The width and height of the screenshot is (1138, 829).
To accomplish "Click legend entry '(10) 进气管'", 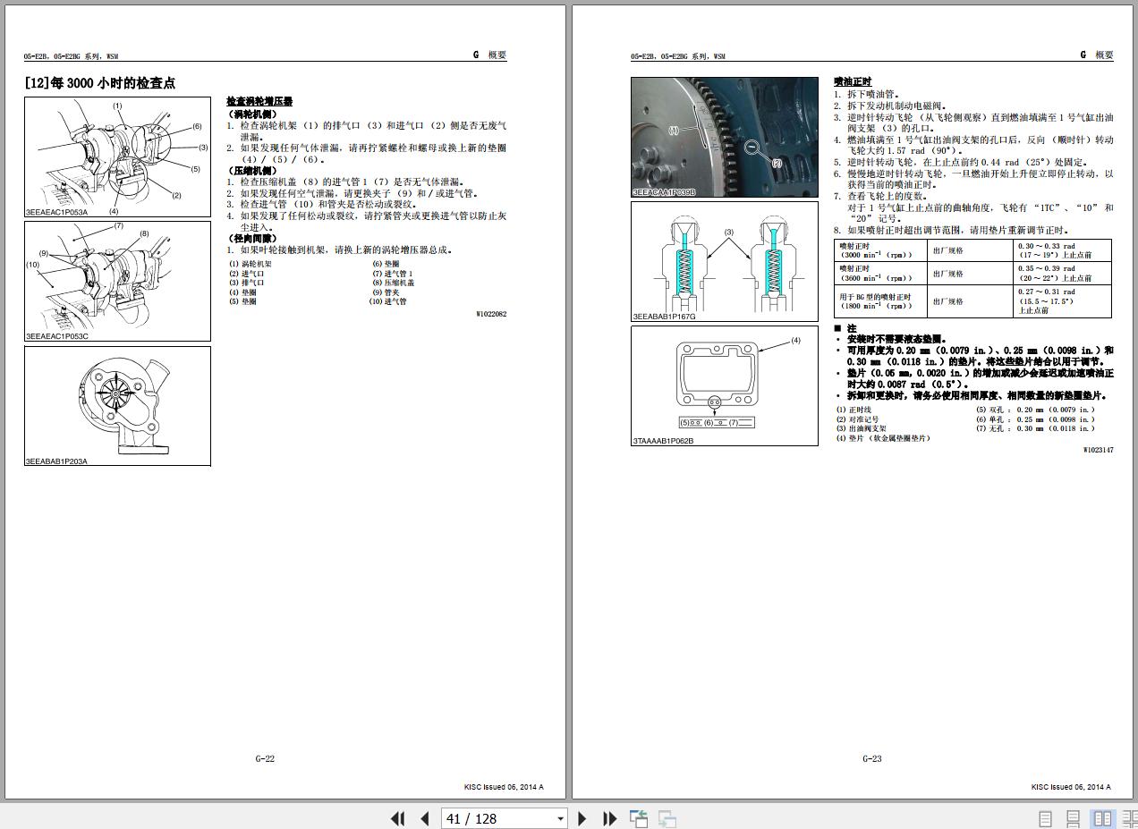I will click(388, 301).
